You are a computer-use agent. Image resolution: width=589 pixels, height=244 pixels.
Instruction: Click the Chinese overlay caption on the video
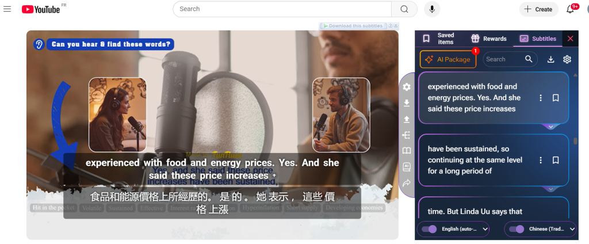[x=212, y=203]
